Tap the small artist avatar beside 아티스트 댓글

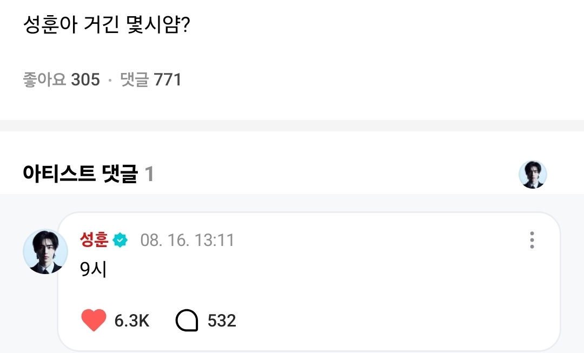tap(533, 175)
